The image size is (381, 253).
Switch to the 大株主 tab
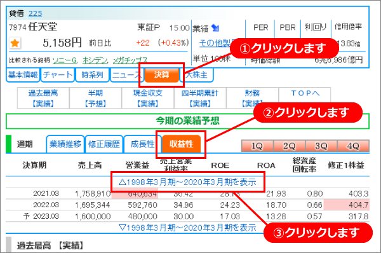coord(196,74)
